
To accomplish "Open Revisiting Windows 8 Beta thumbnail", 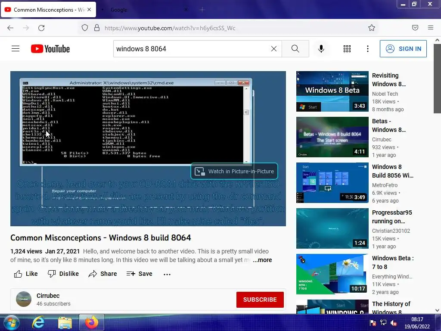I will (x=332, y=91).
